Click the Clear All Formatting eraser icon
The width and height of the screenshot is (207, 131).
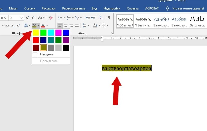click(x=51, y=18)
